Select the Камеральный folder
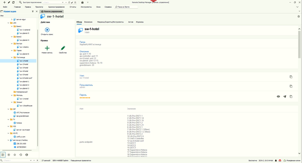Screen dimensions: 302x163 click(x=22, y=92)
